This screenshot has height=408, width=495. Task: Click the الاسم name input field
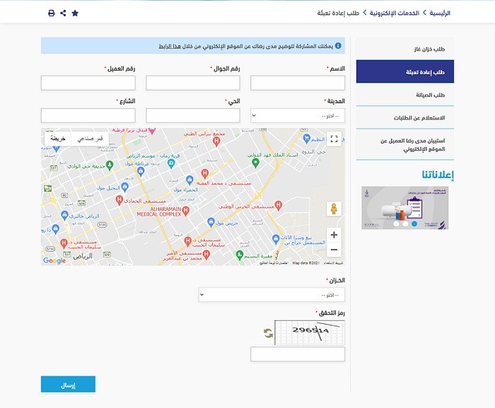point(298,83)
